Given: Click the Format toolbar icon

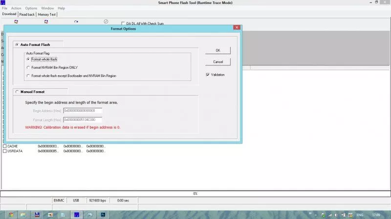Looking at the screenshot, I should (16, 21).
